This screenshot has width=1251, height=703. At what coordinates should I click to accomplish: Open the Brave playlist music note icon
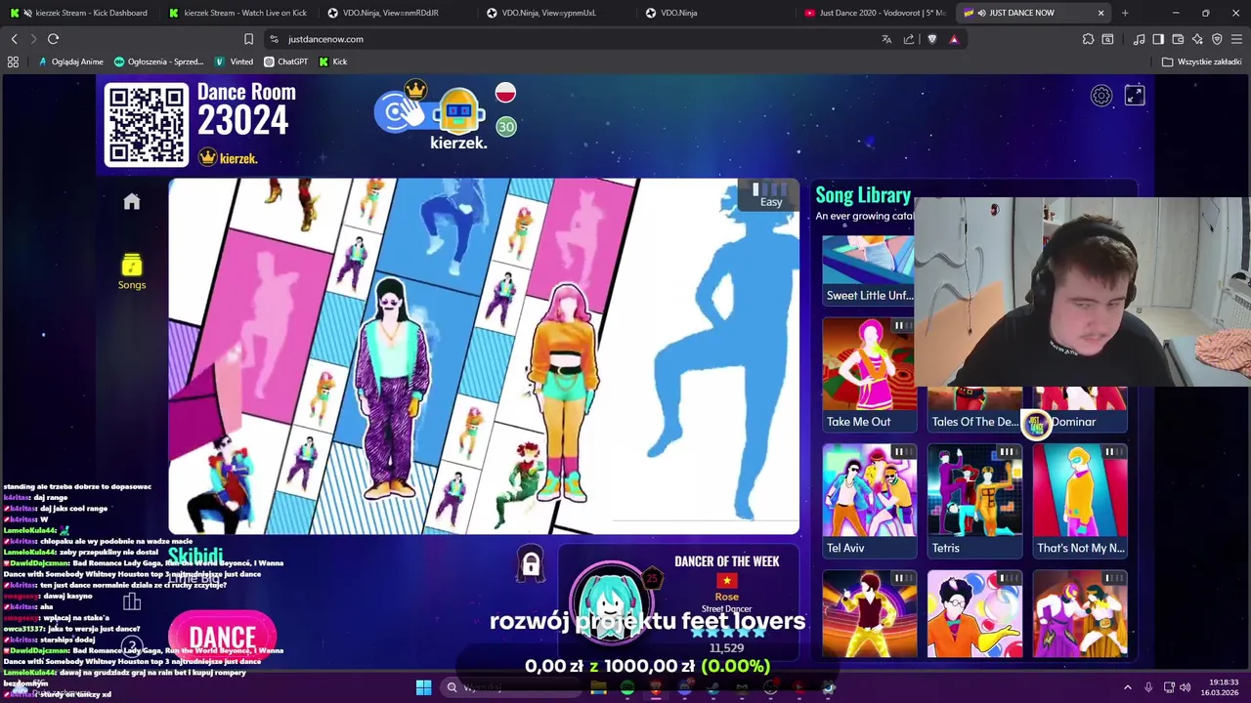[1139, 39]
